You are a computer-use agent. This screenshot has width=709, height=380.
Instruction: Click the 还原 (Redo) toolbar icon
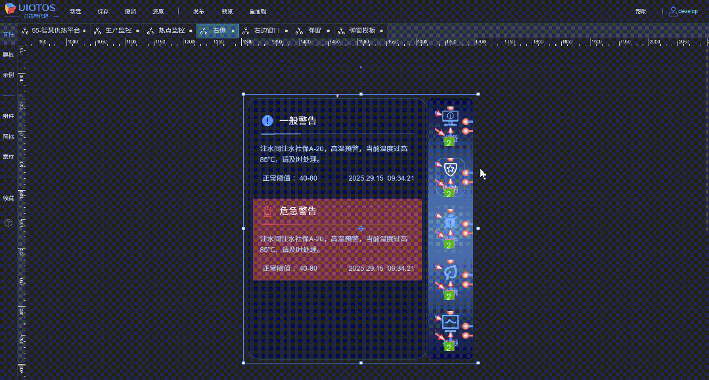(158, 11)
